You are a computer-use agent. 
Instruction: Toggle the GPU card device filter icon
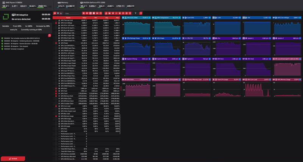click(87, 13)
